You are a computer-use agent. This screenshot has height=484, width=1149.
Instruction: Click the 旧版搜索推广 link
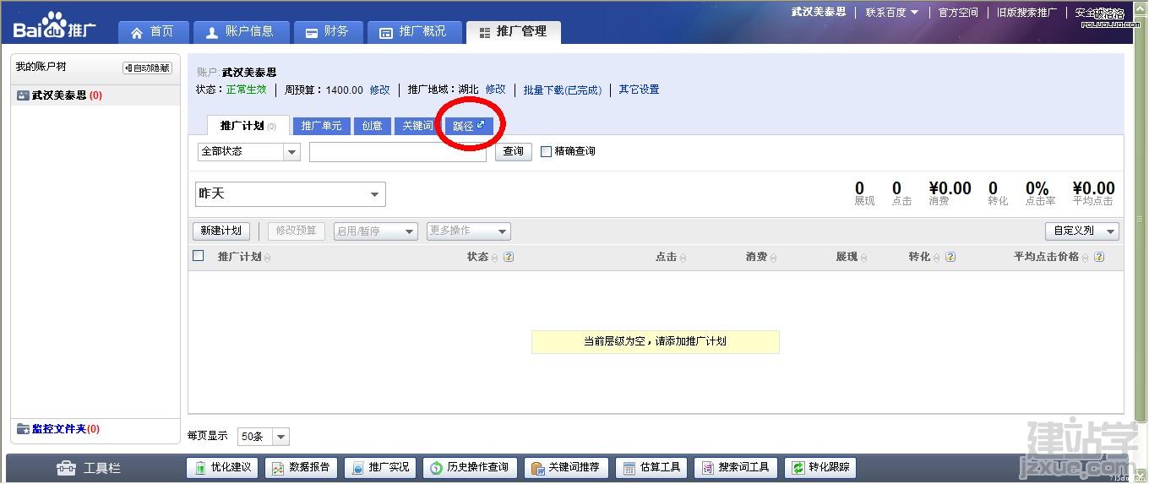(1026, 13)
